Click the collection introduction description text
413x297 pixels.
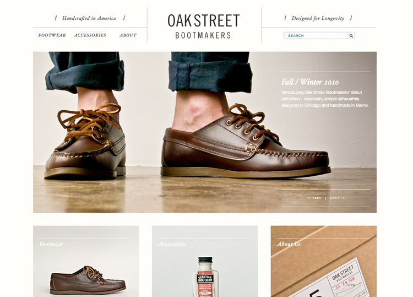pos(325,99)
